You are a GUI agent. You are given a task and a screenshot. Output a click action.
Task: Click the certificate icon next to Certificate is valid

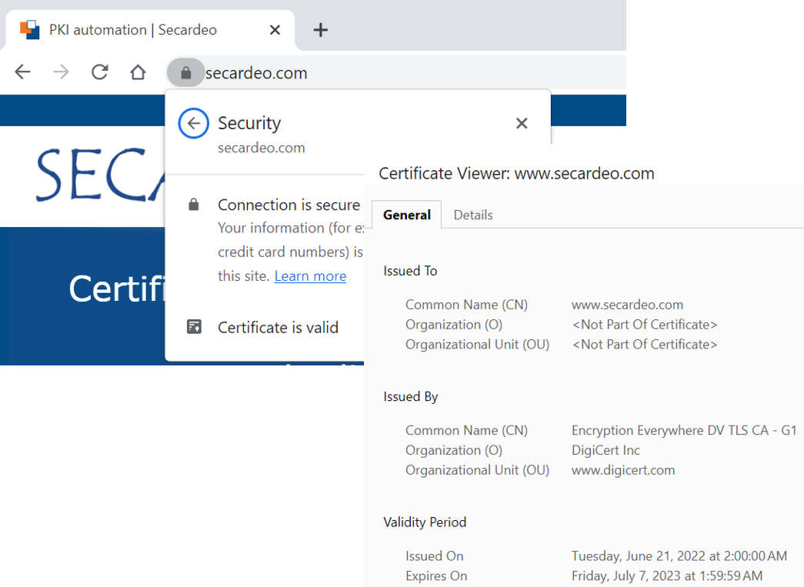point(194,327)
